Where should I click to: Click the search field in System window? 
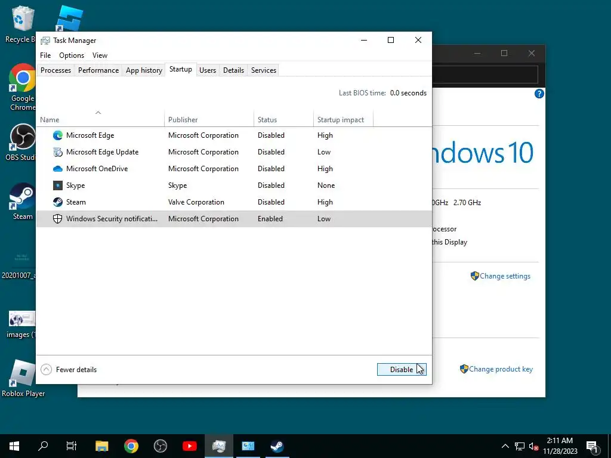(x=485, y=75)
